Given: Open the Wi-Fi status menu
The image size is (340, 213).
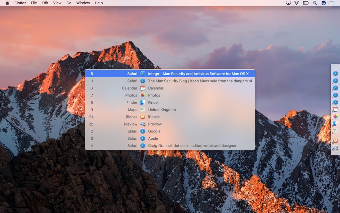Looking at the screenshot, I should coord(297,3).
